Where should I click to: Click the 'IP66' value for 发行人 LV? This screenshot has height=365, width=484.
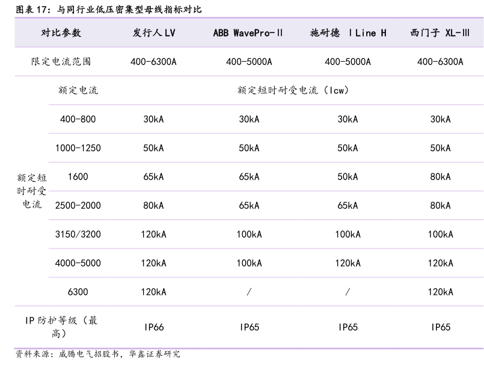click(154, 327)
